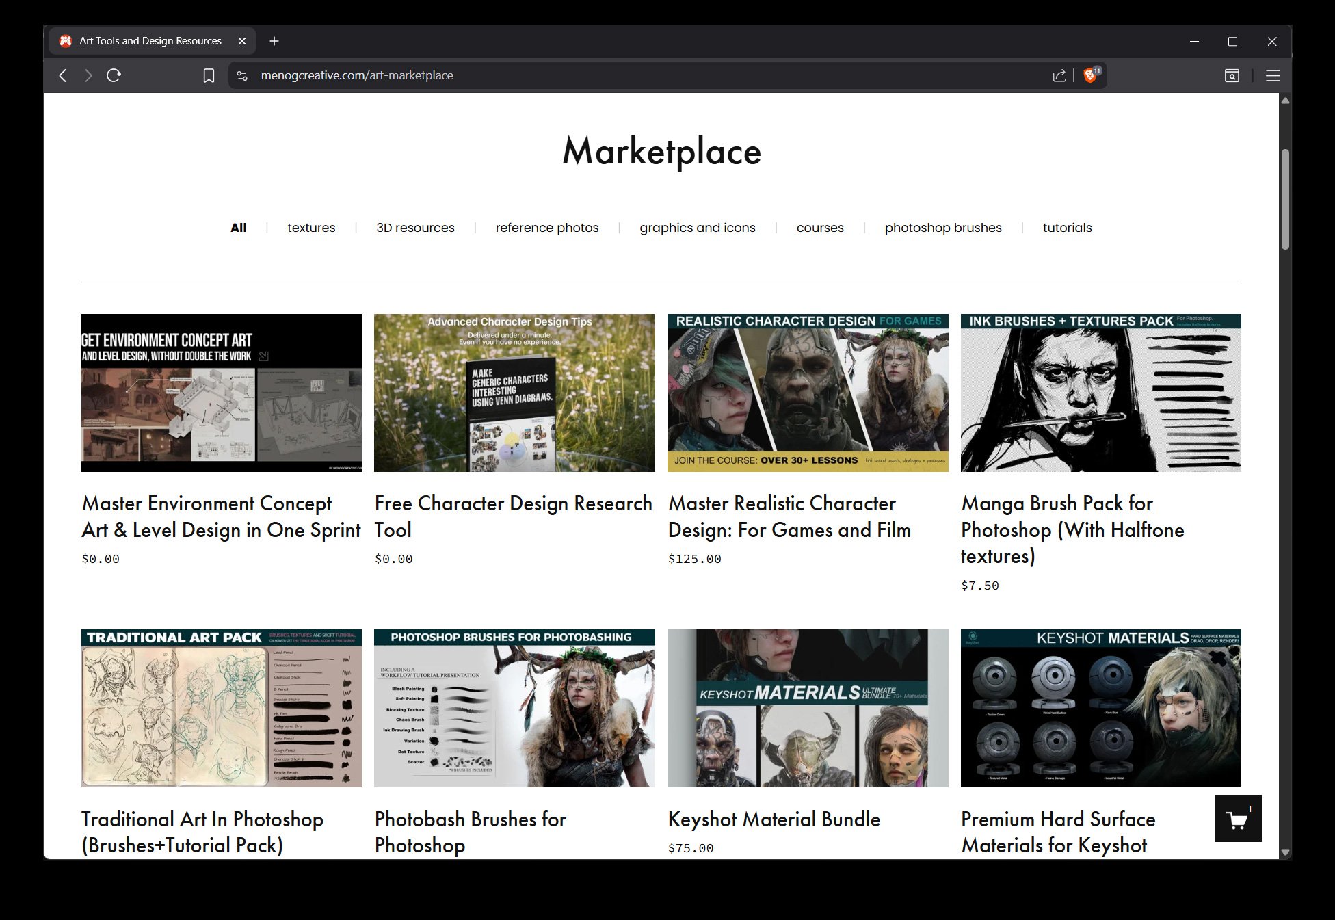1335x920 pixels.
Task: Open Keyshot Materials hard surface thumbnail
Action: pos(1101,708)
